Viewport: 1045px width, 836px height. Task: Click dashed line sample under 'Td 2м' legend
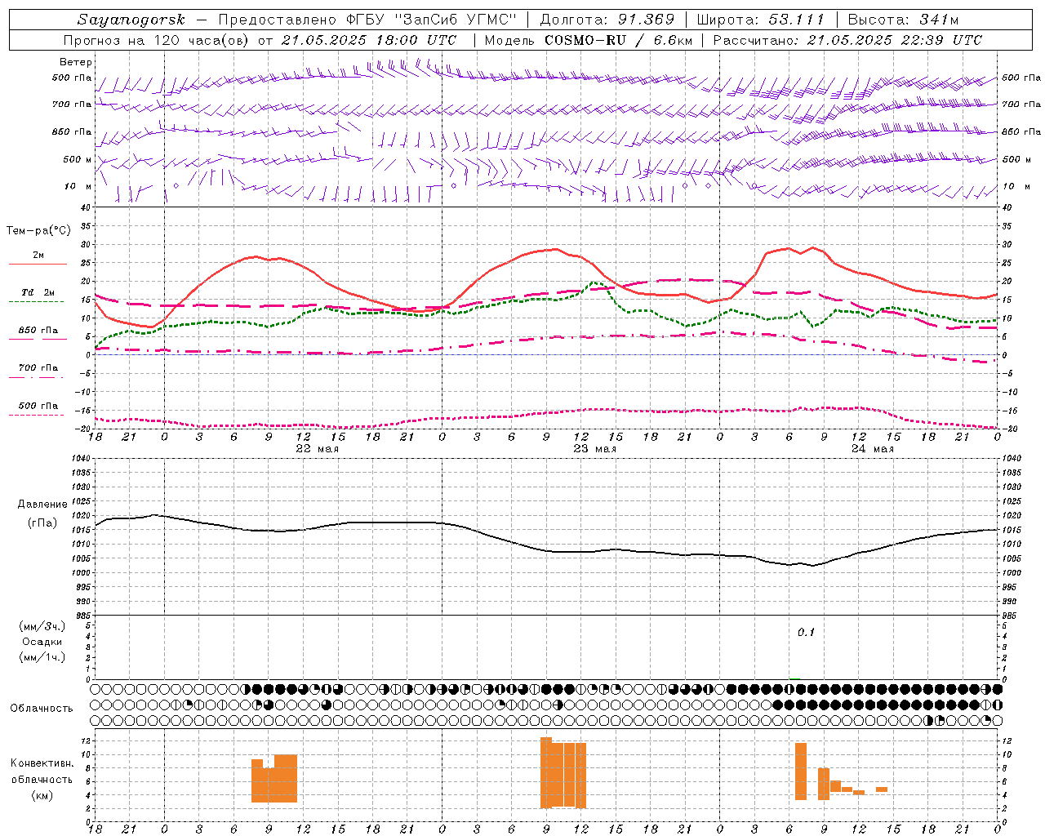[37, 301]
